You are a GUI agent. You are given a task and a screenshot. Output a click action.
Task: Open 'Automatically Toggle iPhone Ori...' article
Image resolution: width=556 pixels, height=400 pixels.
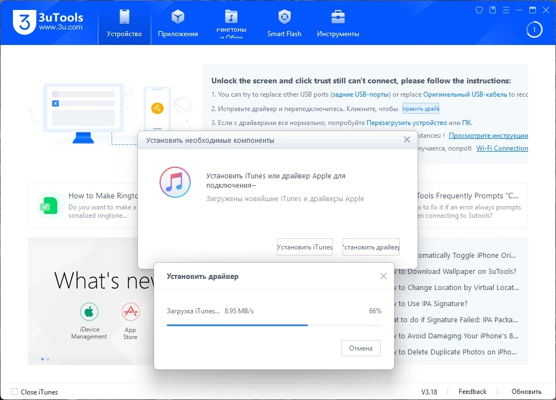[466, 255]
